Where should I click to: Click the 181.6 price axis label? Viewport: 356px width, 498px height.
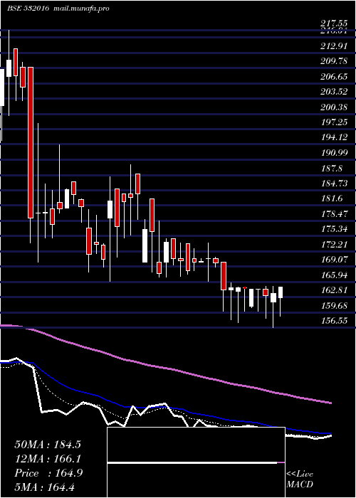pos(331,198)
